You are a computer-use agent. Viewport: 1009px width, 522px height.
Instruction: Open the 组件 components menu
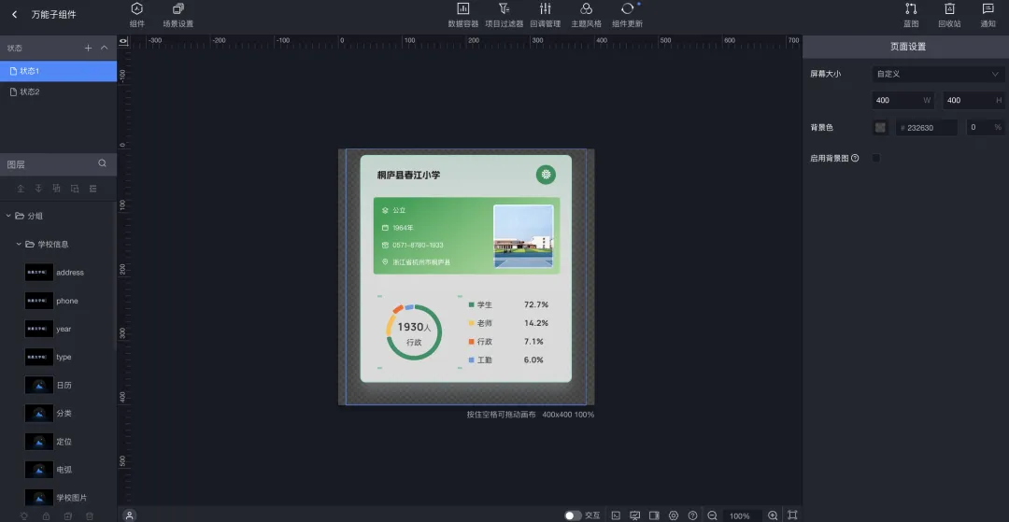pyautogui.click(x=137, y=15)
